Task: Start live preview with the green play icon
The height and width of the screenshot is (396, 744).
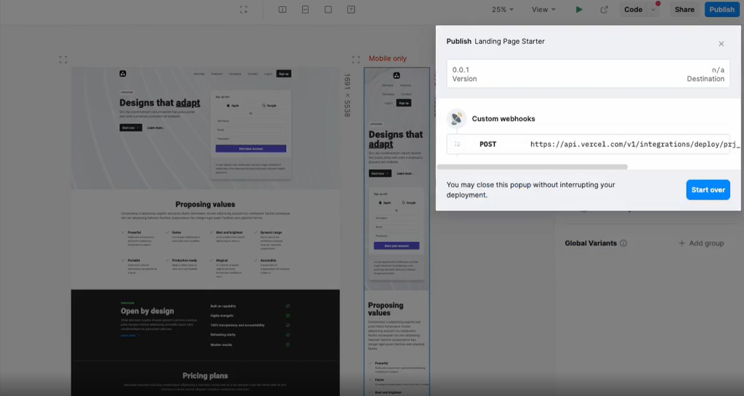Action: (579, 9)
